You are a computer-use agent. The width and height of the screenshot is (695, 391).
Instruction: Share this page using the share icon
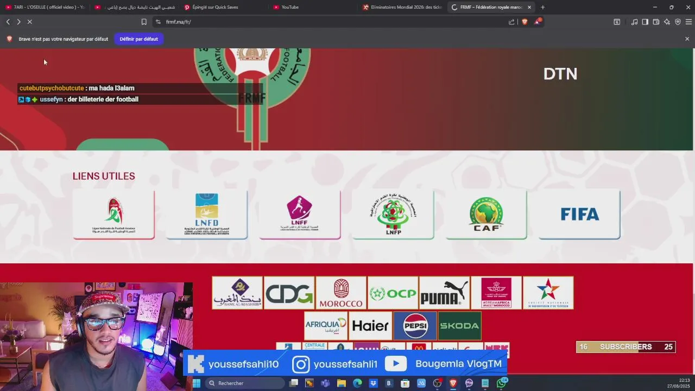pos(511,22)
